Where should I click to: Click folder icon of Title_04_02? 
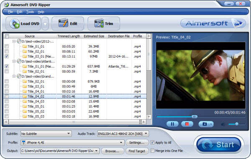[25, 96]
